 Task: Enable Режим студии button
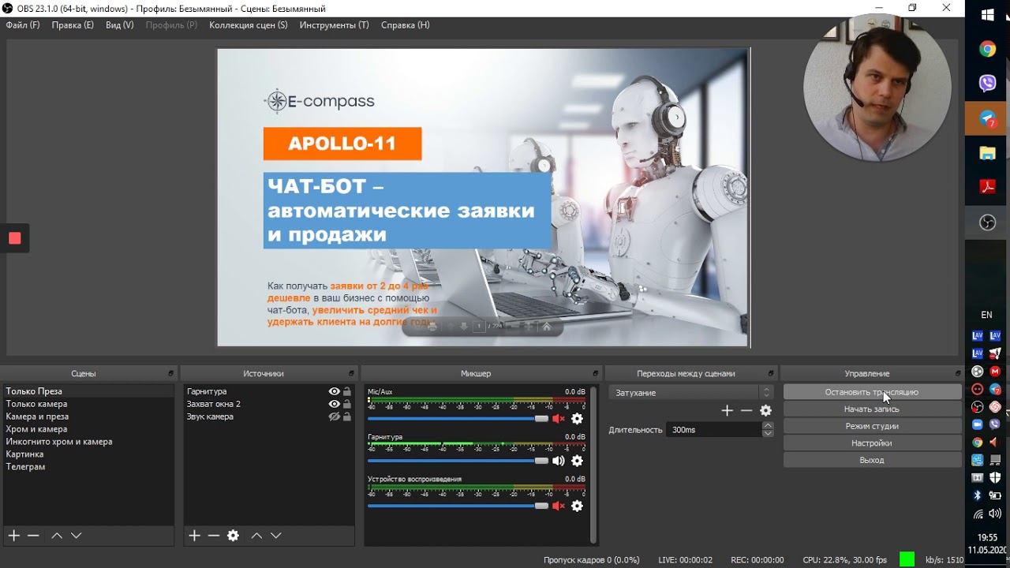(872, 426)
